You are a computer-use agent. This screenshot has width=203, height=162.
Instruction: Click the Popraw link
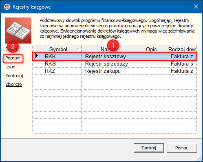(x=13, y=58)
